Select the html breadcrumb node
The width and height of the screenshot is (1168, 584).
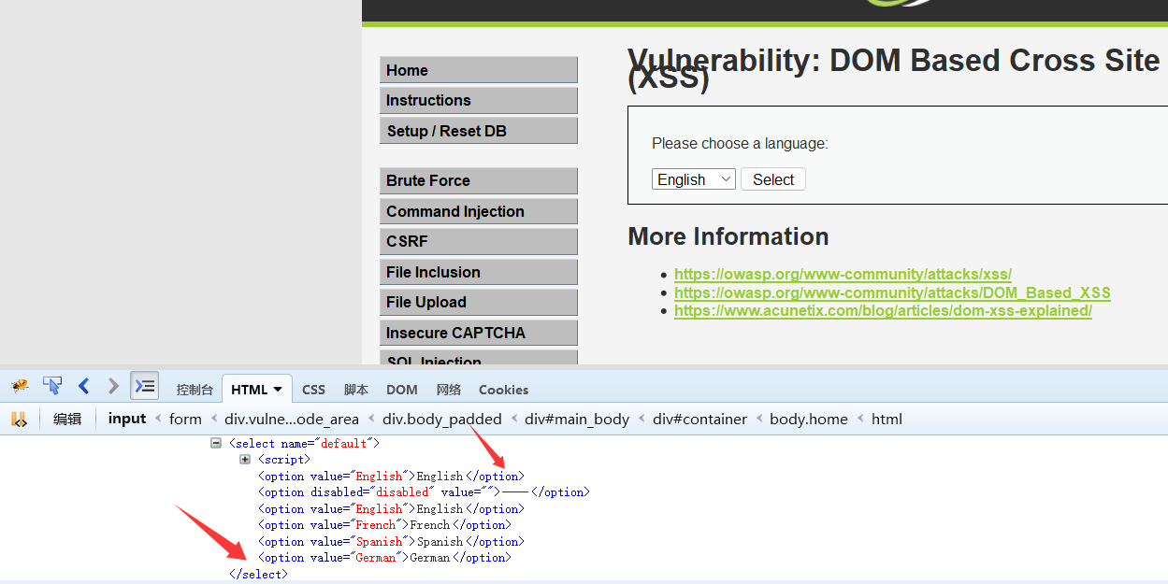point(887,420)
